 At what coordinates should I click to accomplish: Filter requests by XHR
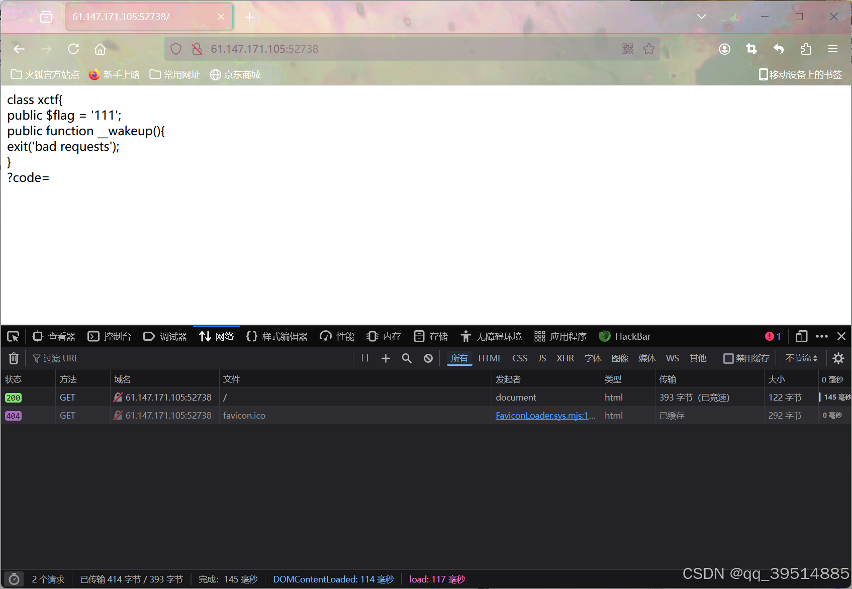(565, 358)
